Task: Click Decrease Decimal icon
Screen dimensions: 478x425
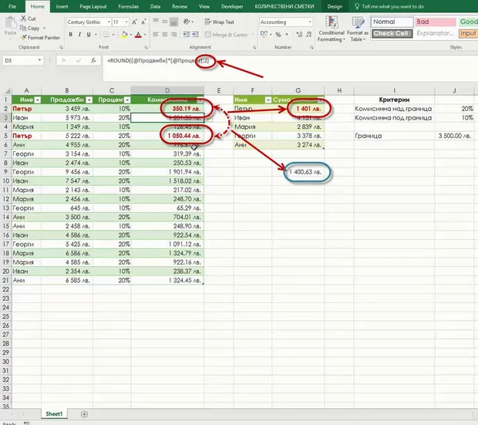Action: [x=309, y=35]
